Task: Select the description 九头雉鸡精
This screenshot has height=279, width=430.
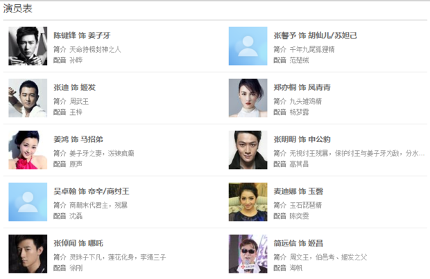Action: coord(305,101)
